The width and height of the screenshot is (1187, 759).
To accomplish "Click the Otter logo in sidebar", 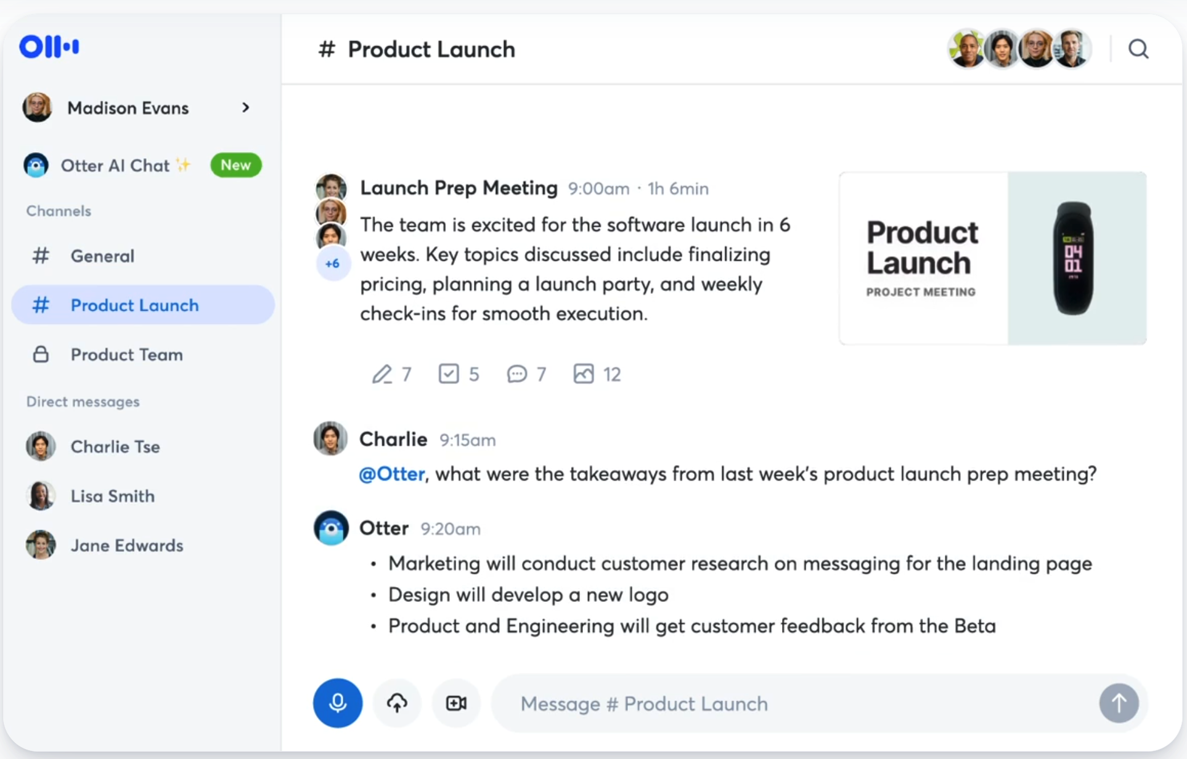I will (x=49, y=47).
